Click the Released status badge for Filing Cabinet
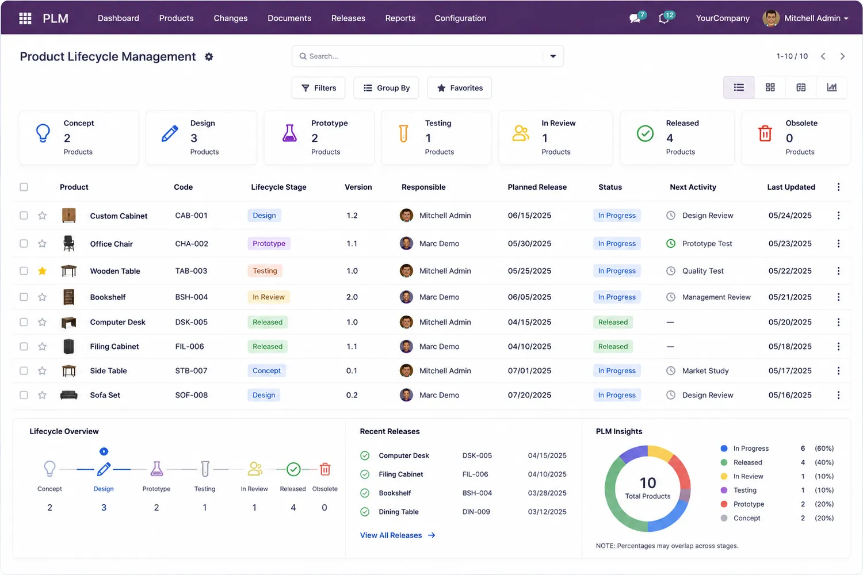The width and height of the screenshot is (863, 575). 613,347
